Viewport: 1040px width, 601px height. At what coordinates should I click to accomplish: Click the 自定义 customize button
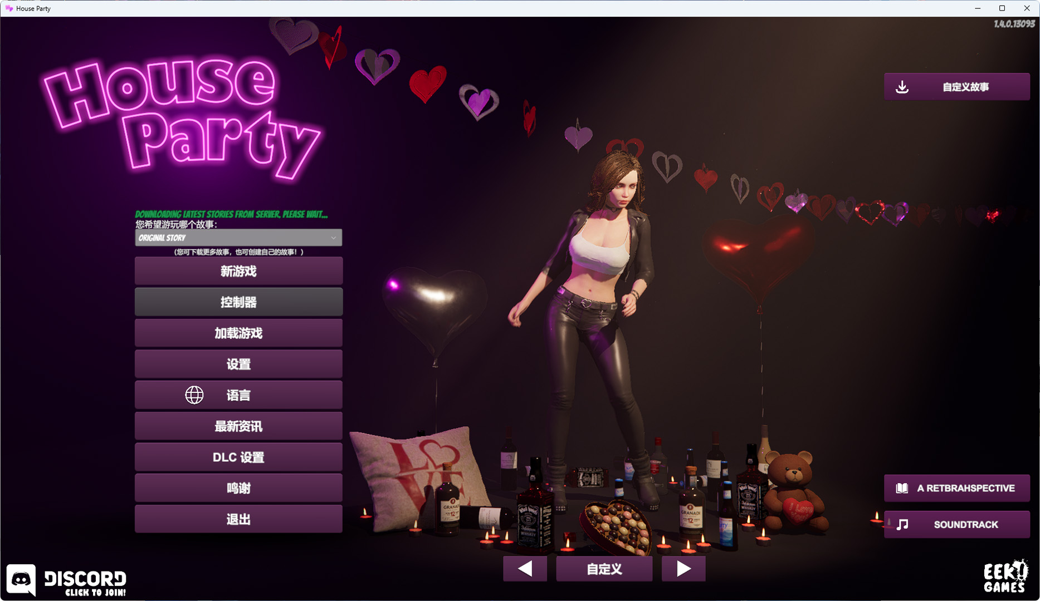[604, 569]
